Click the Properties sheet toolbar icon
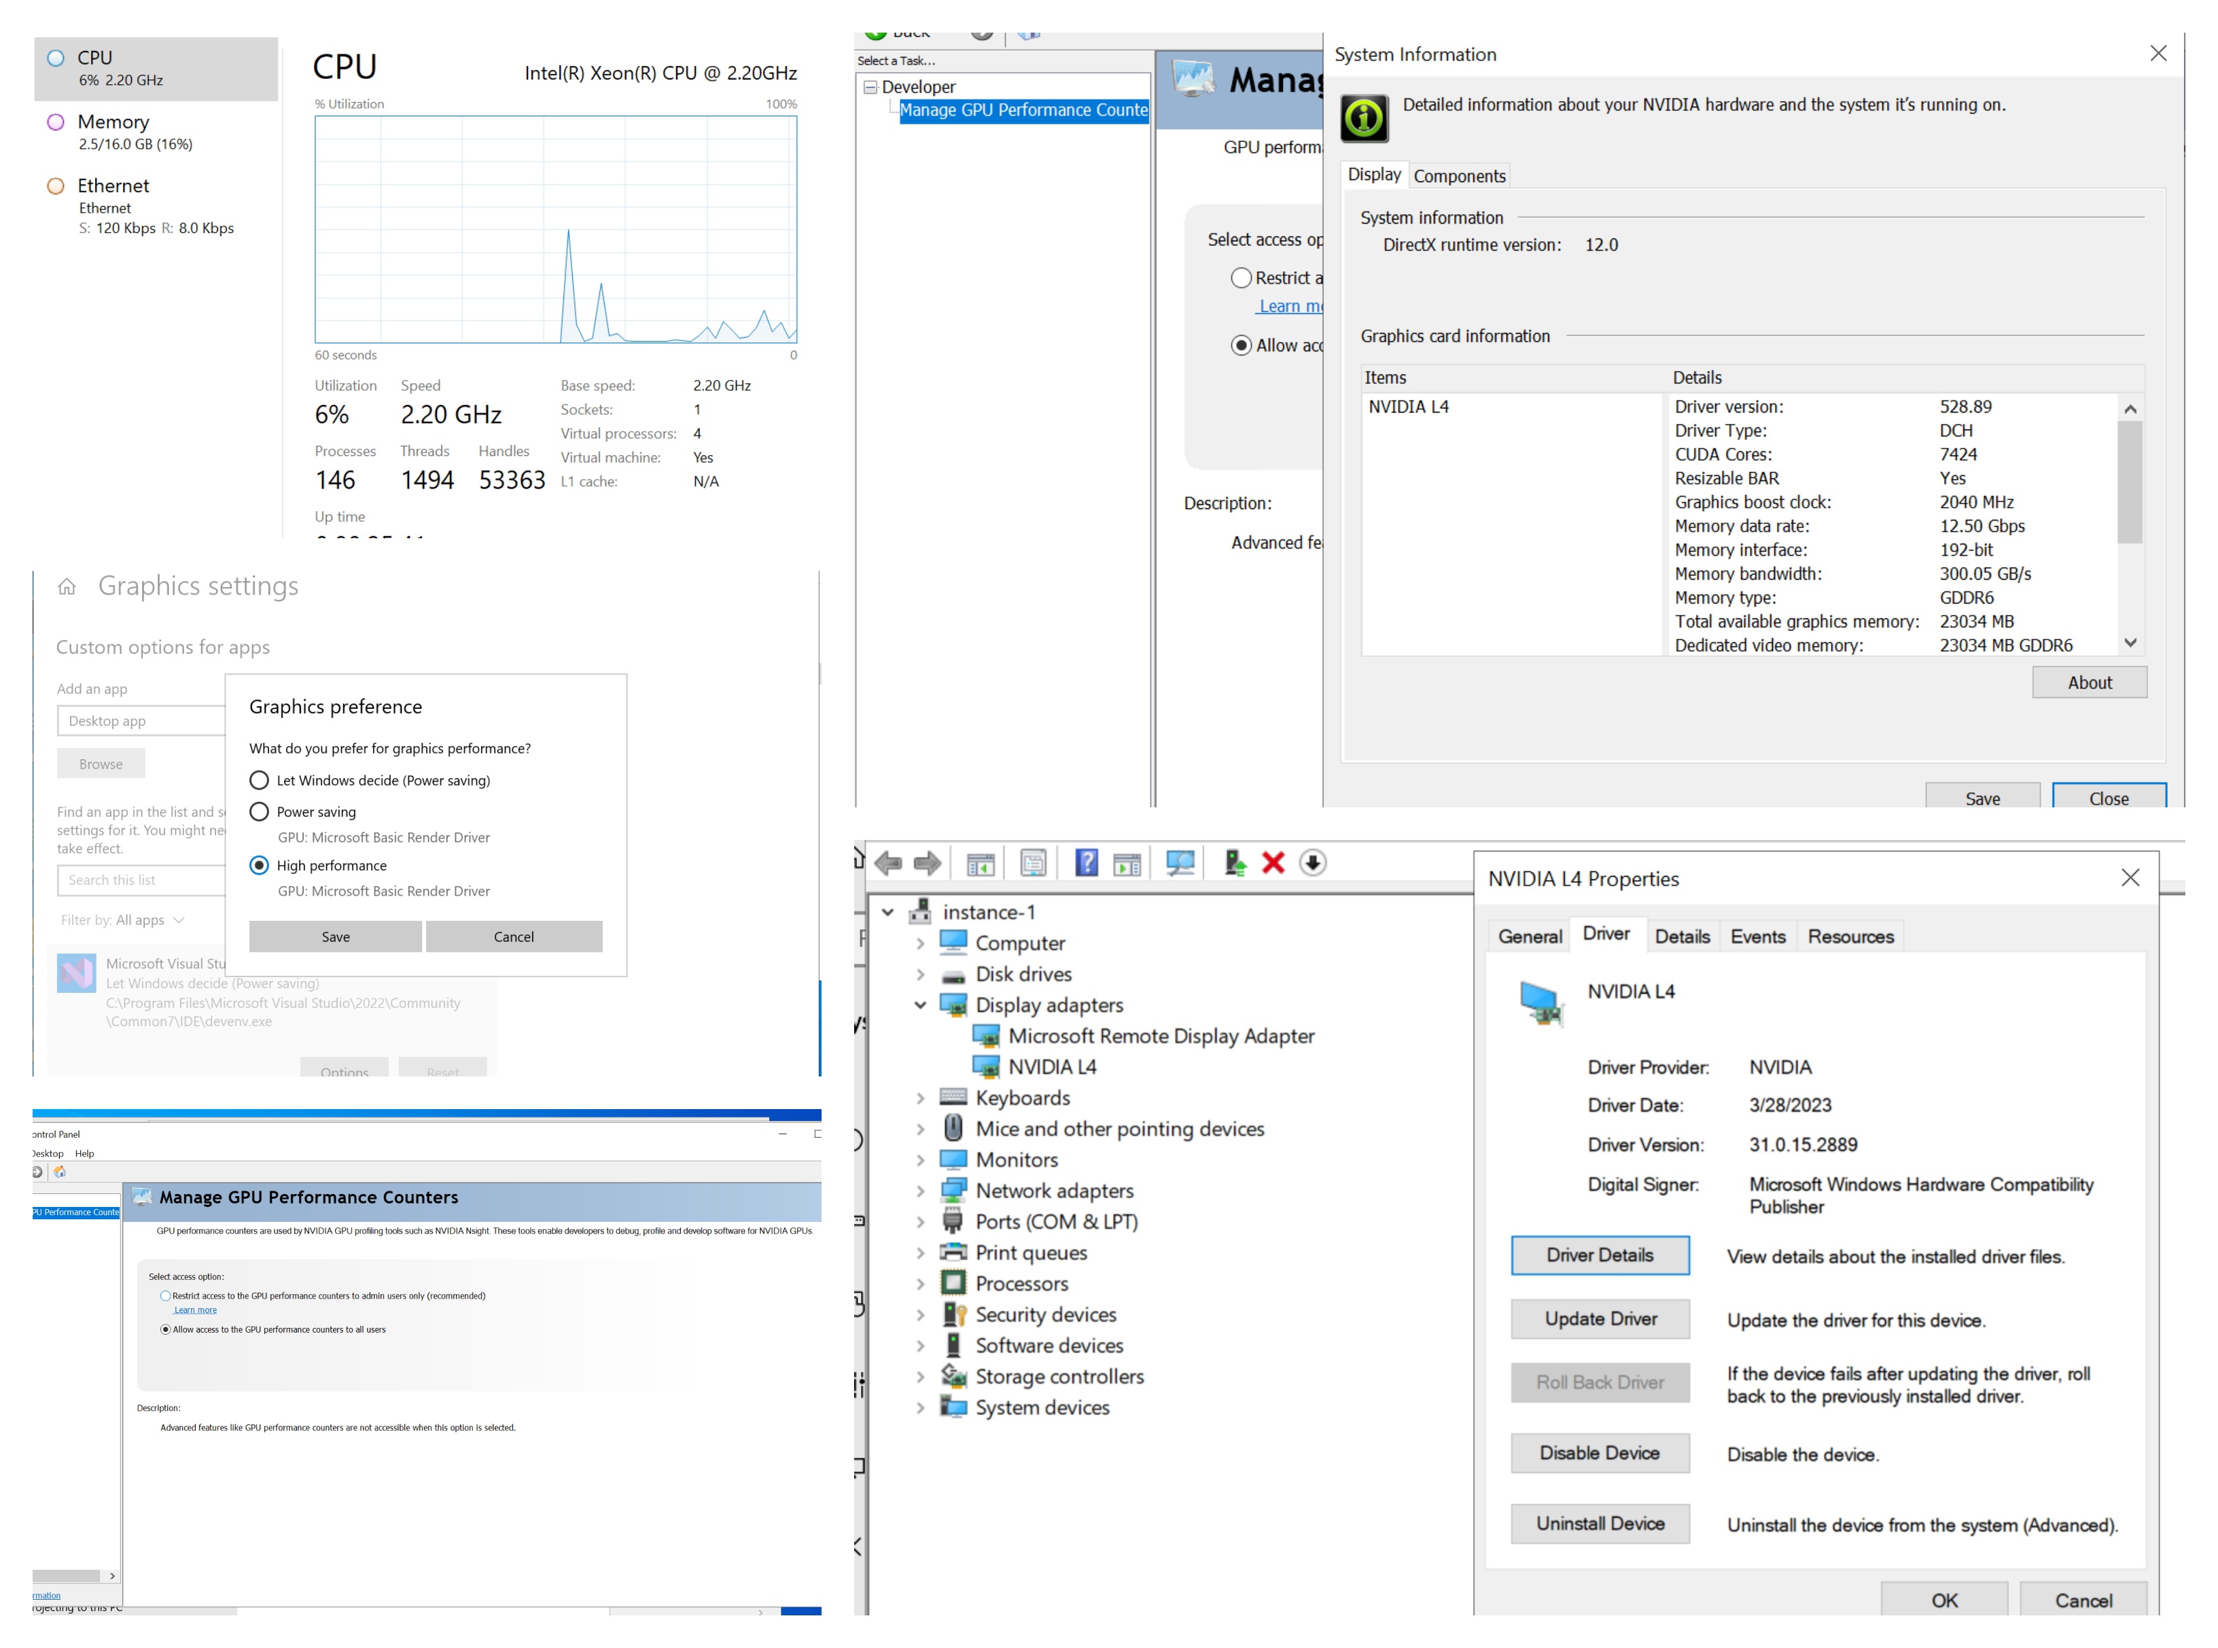The width and height of the screenshot is (2218, 1648). [x=1033, y=863]
